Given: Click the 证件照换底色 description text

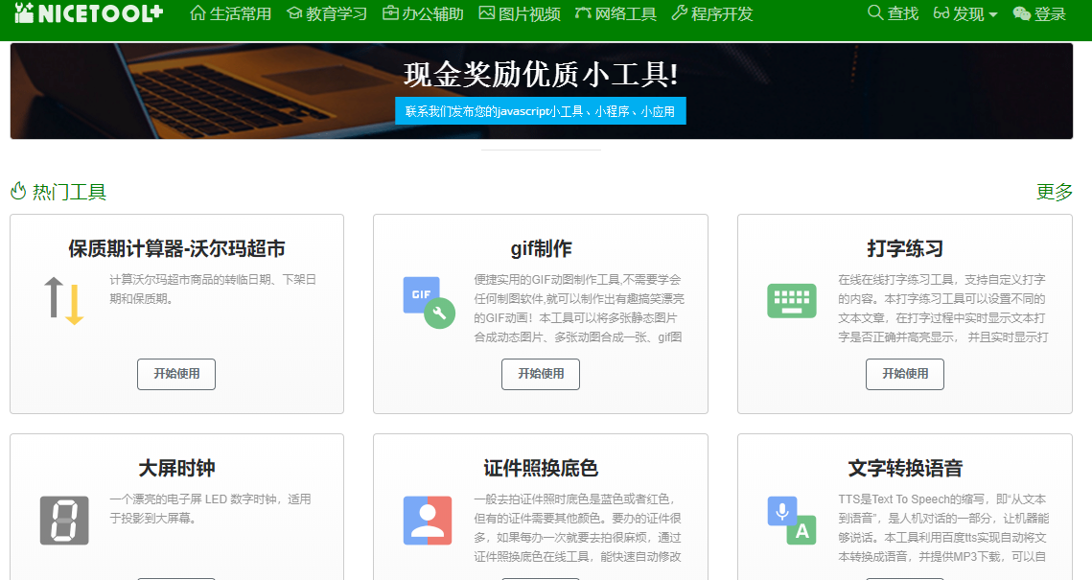Looking at the screenshot, I should [x=578, y=528].
